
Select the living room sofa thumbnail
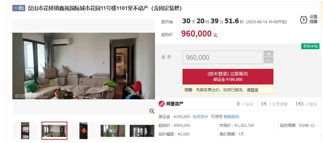click(54, 131)
